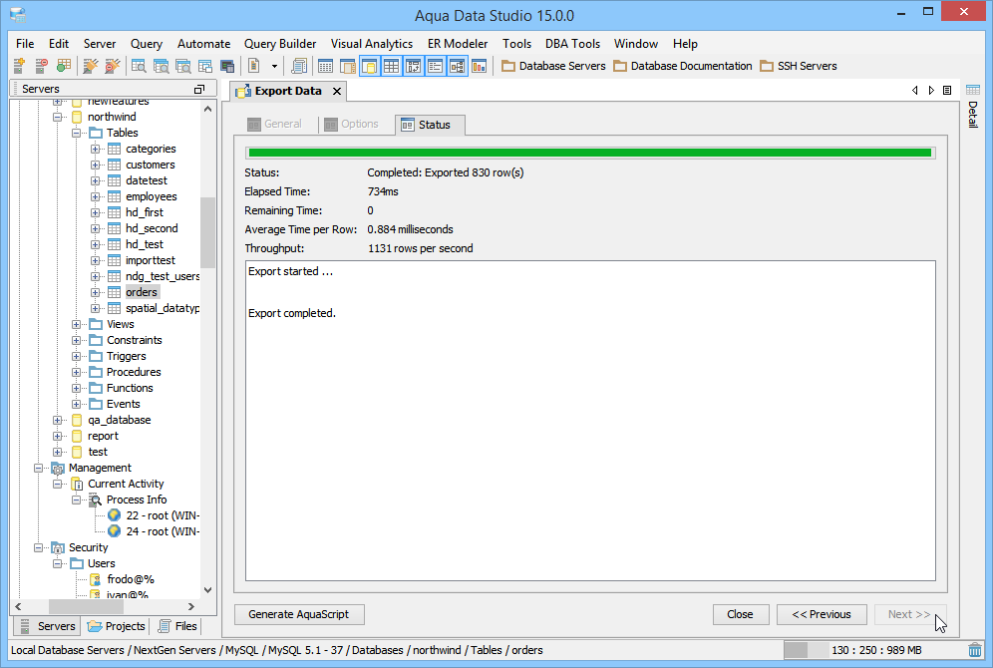The width and height of the screenshot is (993, 668).
Task: Switch to the General tab
Action: (275, 124)
